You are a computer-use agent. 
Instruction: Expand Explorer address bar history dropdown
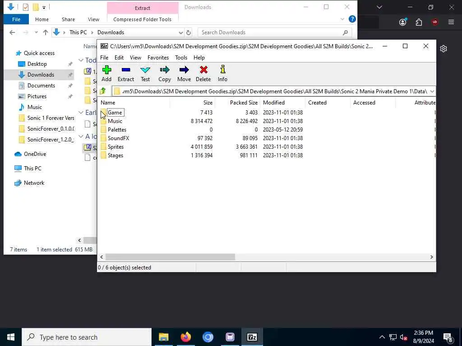(180, 32)
